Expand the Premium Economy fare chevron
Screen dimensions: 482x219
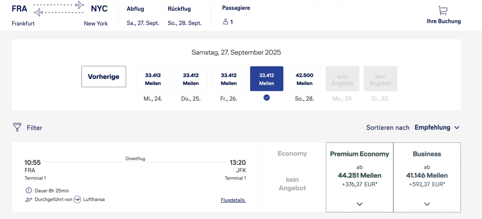[x=359, y=204]
